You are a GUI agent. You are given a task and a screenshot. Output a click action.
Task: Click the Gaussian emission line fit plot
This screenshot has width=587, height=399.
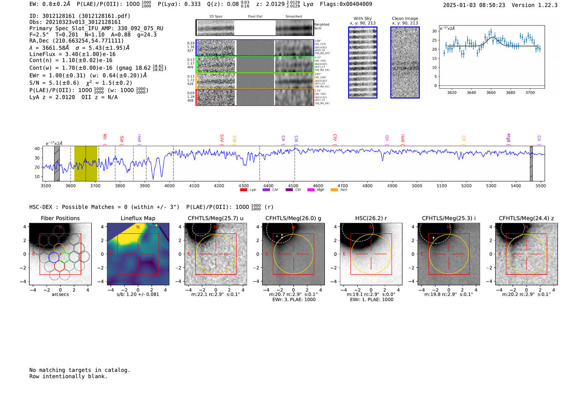[x=491, y=57]
